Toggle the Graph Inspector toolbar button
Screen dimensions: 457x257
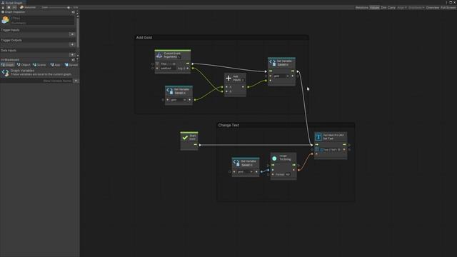click(9, 7)
